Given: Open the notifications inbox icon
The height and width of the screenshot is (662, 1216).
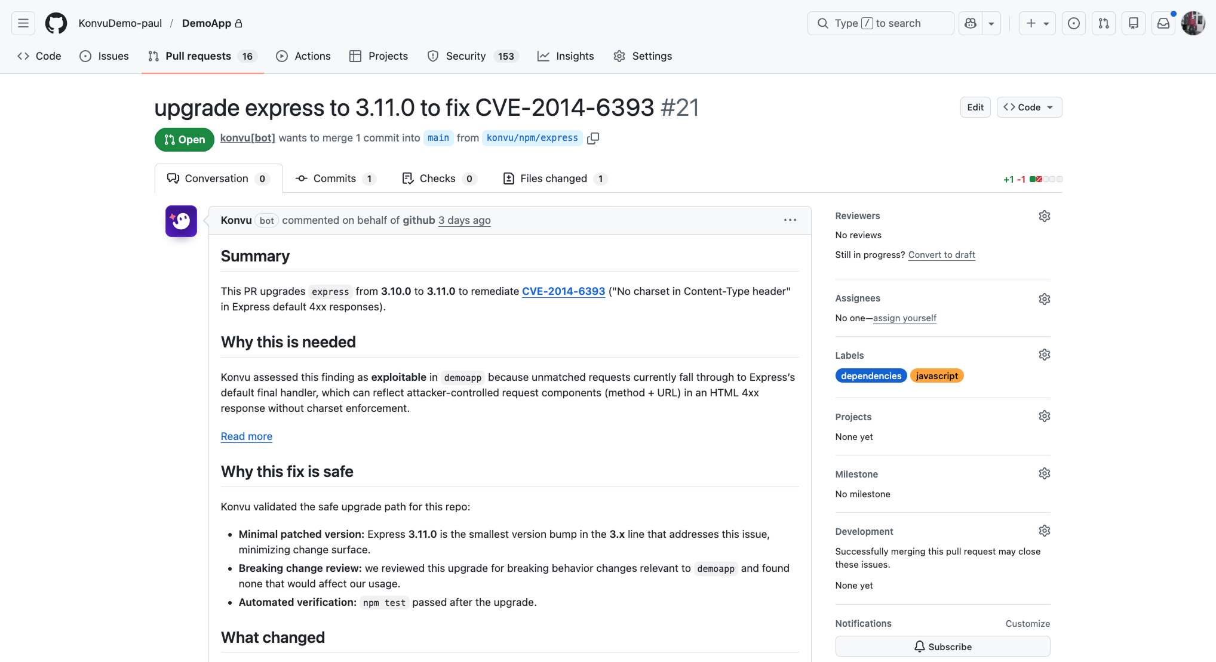Looking at the screenshot, I should pyautogui.click(x=1163, y=23).
